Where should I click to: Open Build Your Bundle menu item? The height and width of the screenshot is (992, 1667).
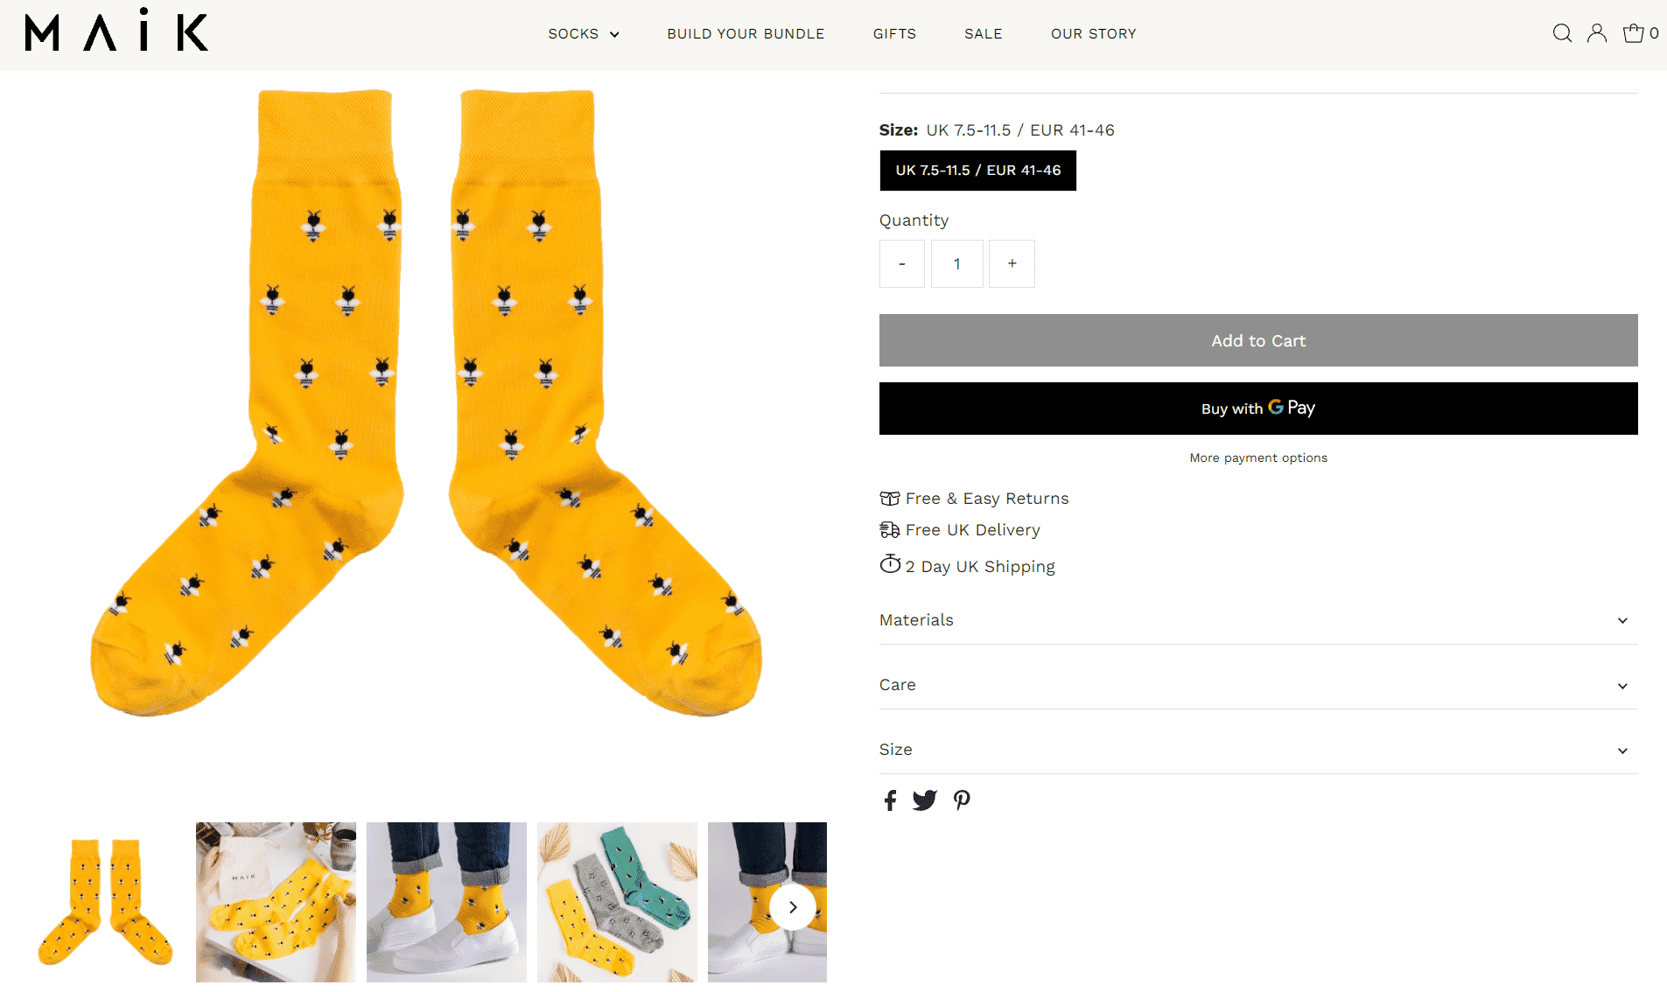coord(746,34)
